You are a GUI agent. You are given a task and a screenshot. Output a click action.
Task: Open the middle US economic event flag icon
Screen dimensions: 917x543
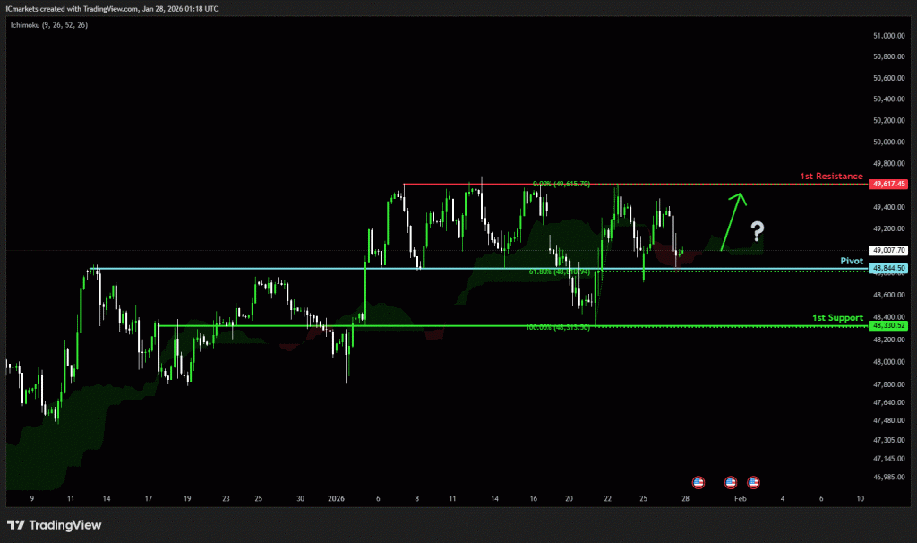[730, 482]
